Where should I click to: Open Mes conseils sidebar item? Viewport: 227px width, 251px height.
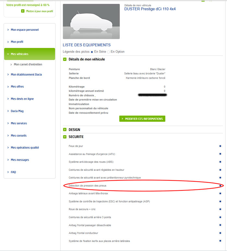point(18,136)
